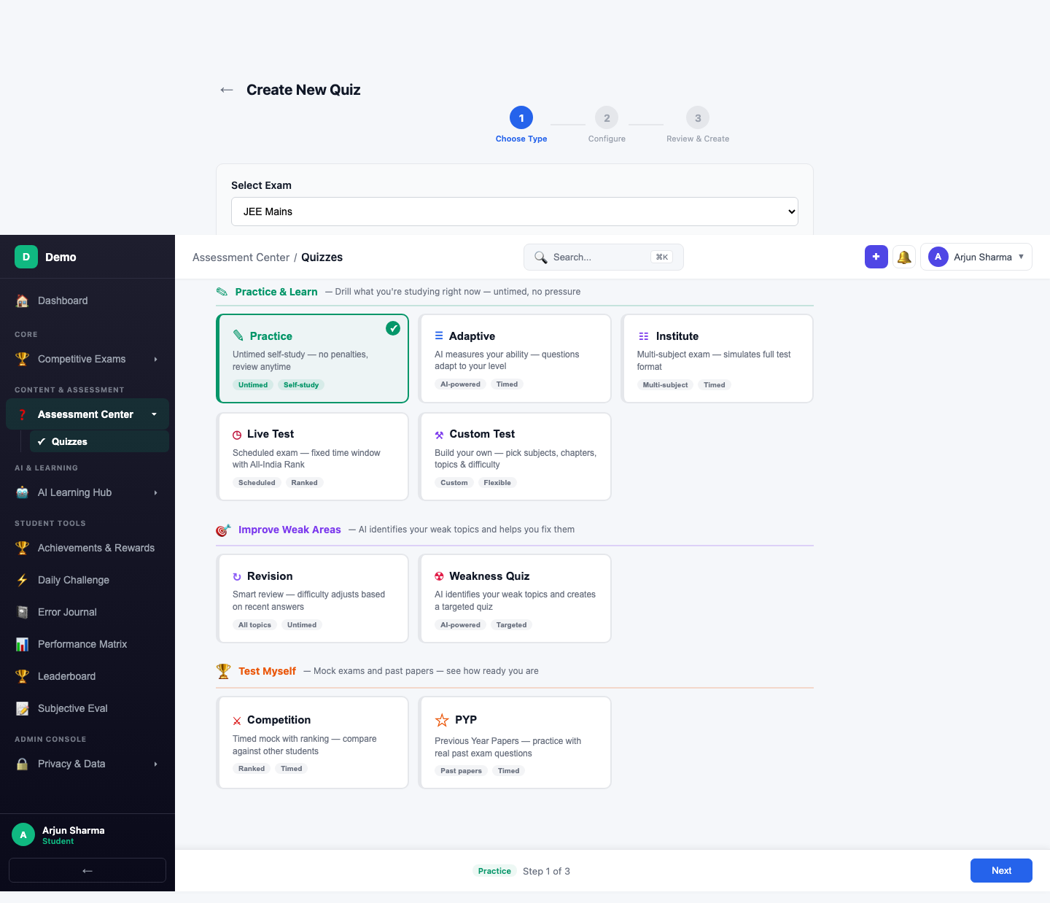Click the Institute card grid icon
This screenshot has height=903, width=1050.
[644, 336]
